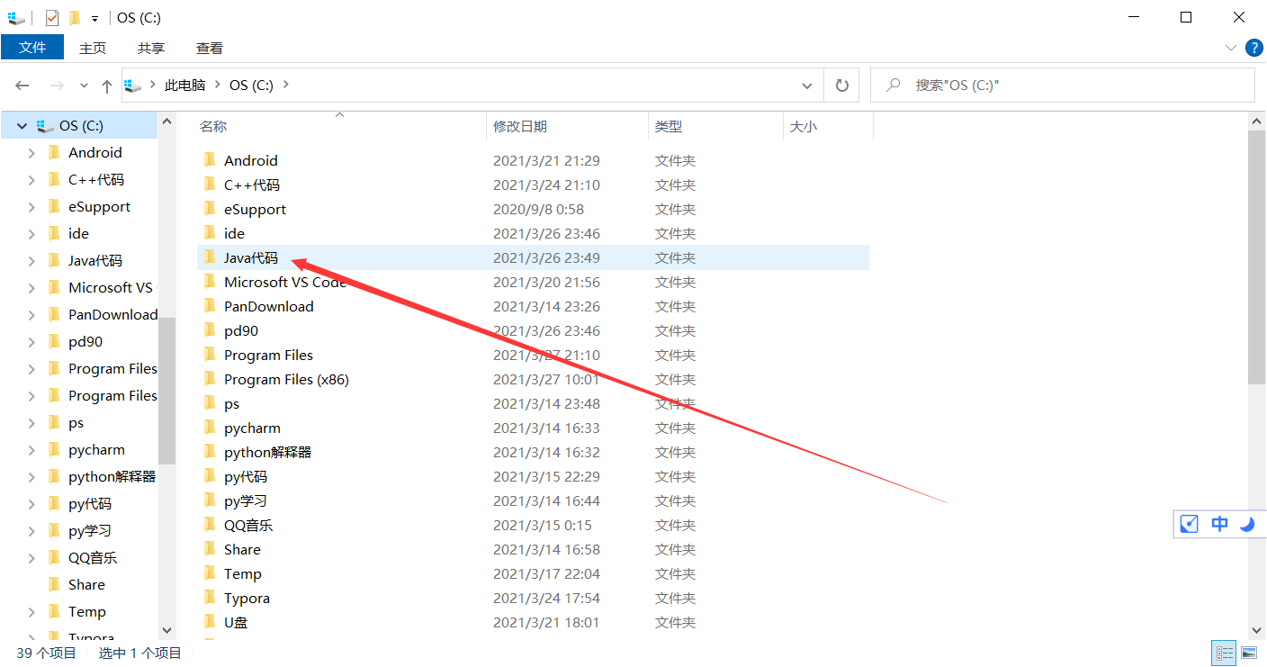Switch to large thumbnails view icon
The image size is (1267, 667).
(x=1249, y=653)
